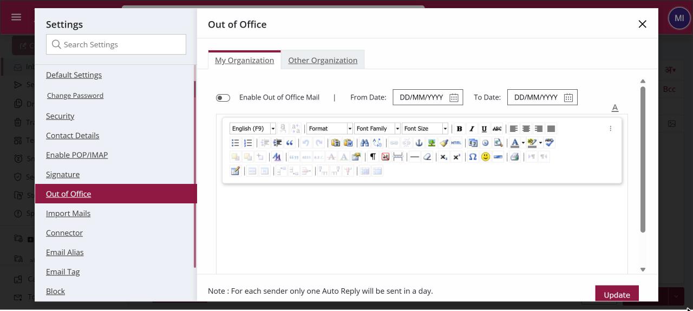Print the editor content
The height and width of the screenshot is (311, 693).
coord(514,157)
